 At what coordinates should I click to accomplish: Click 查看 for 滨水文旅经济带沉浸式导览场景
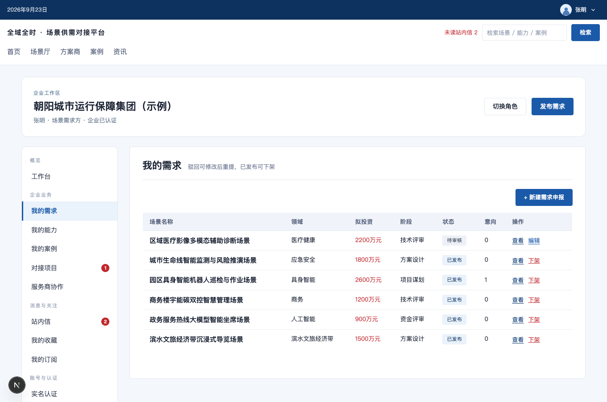[x=518, y=340]
